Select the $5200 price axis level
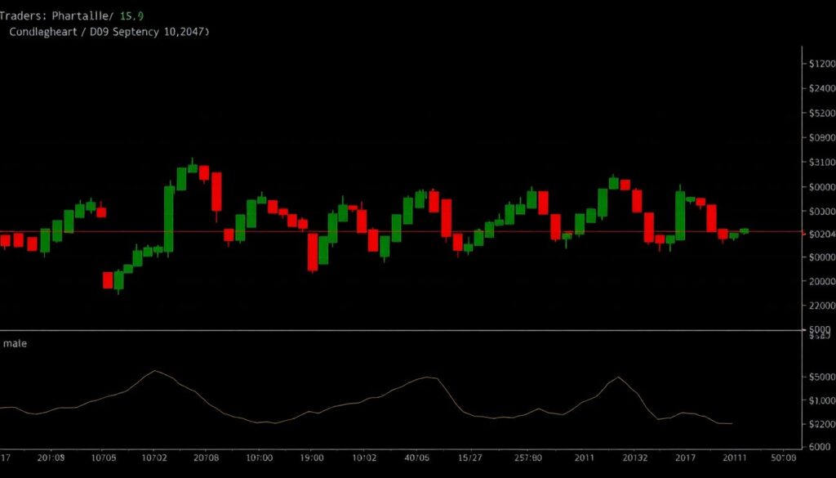Image resolution: width=836 pixels, height=478 pixels. [820, 114]
